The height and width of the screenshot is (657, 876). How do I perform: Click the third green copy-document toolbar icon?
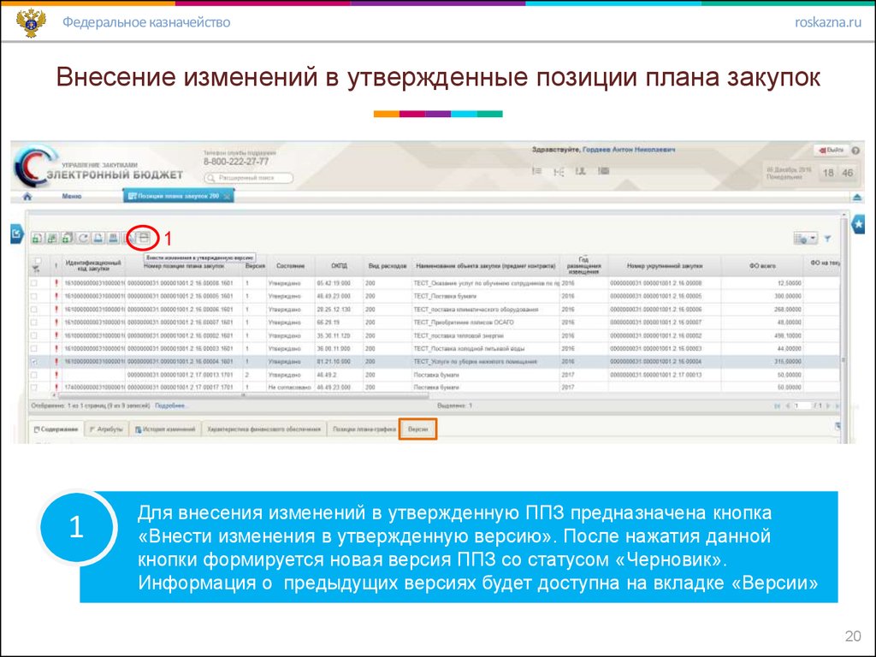coord(67,238)
